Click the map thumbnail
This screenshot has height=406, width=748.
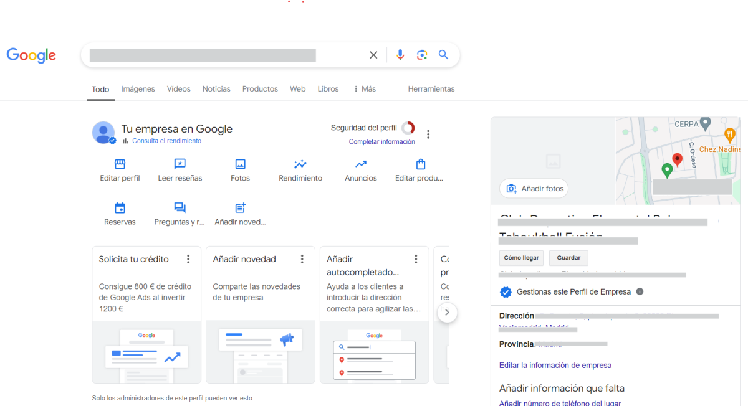678,161
